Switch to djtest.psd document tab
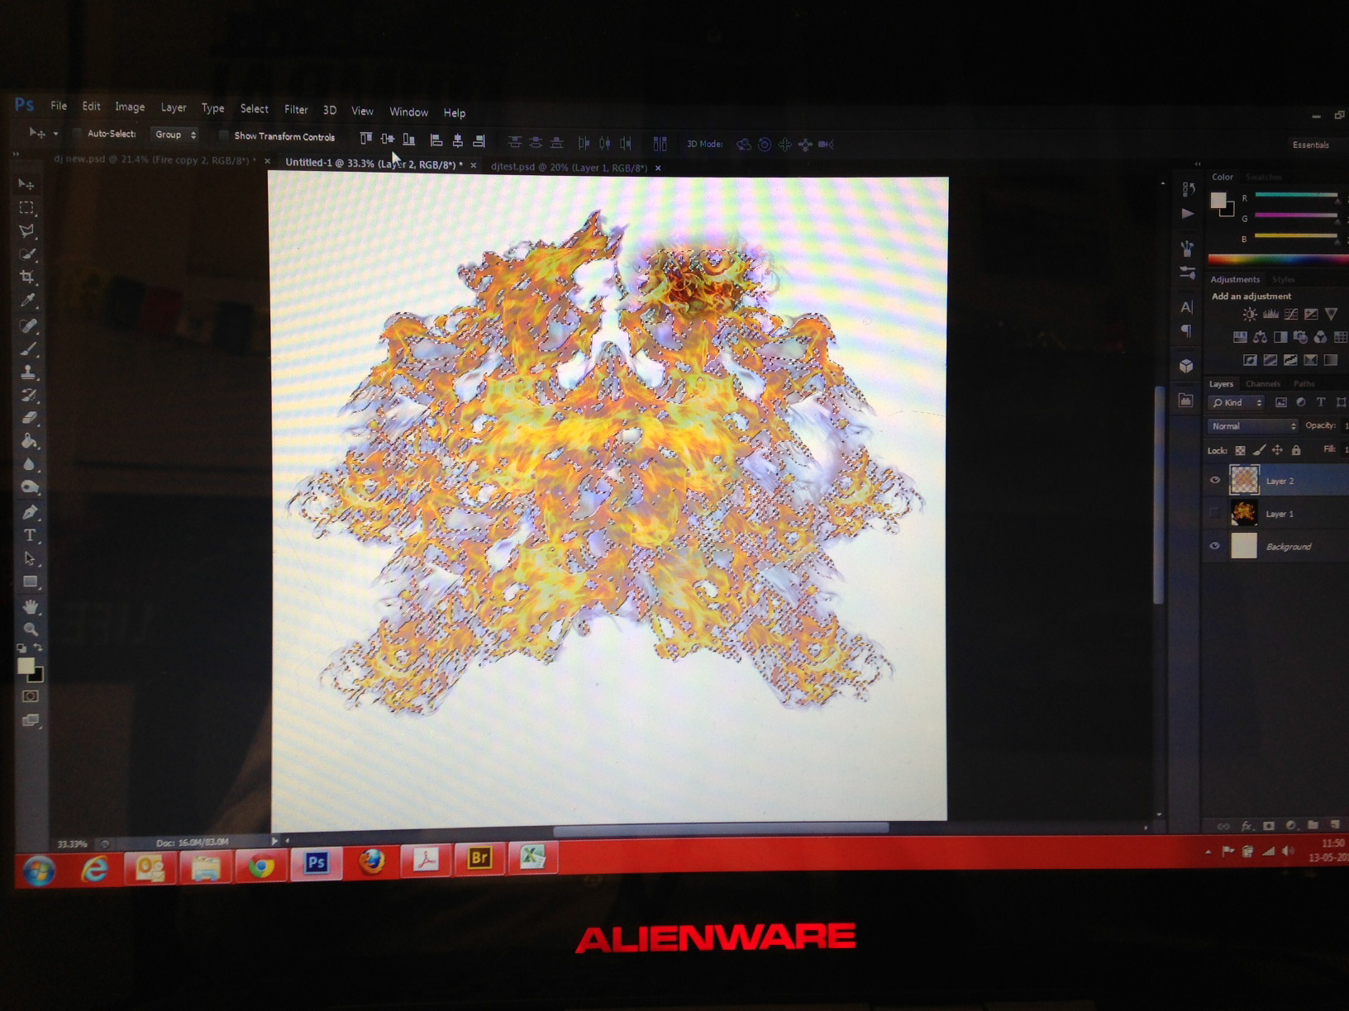Viewport: 1349px width, 1011px height. pos(569,167)
